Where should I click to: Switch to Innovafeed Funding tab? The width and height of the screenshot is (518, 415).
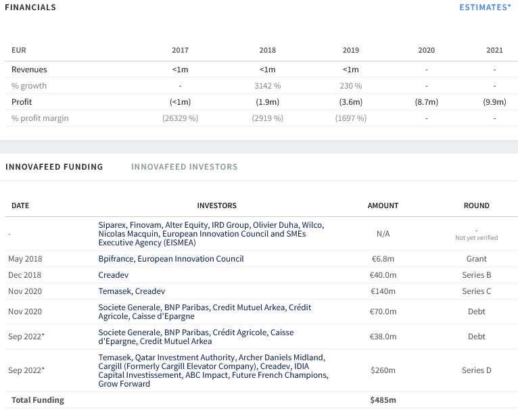[54, 167]
